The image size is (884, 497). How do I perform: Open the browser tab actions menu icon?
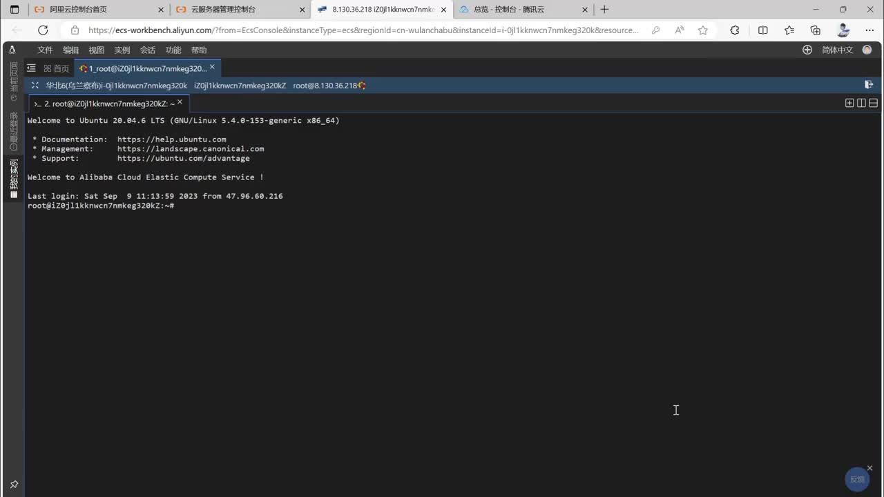(x=15, y=10)
